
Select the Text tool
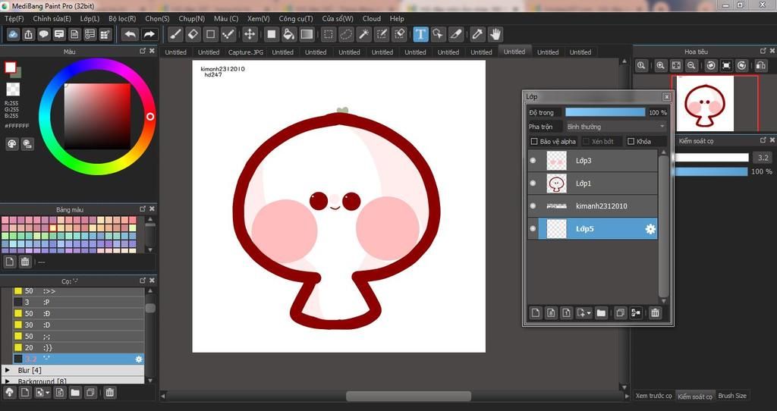[x=420, y=34]
